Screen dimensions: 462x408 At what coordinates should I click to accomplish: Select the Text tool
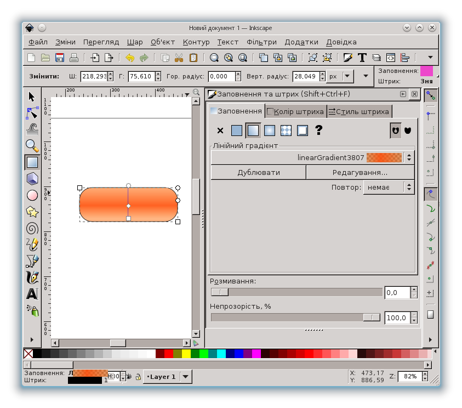[x=32, y=294]
